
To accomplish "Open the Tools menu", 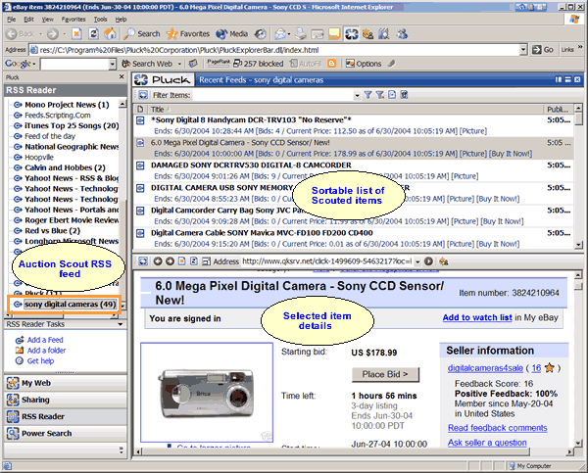I will pos(101,20).
